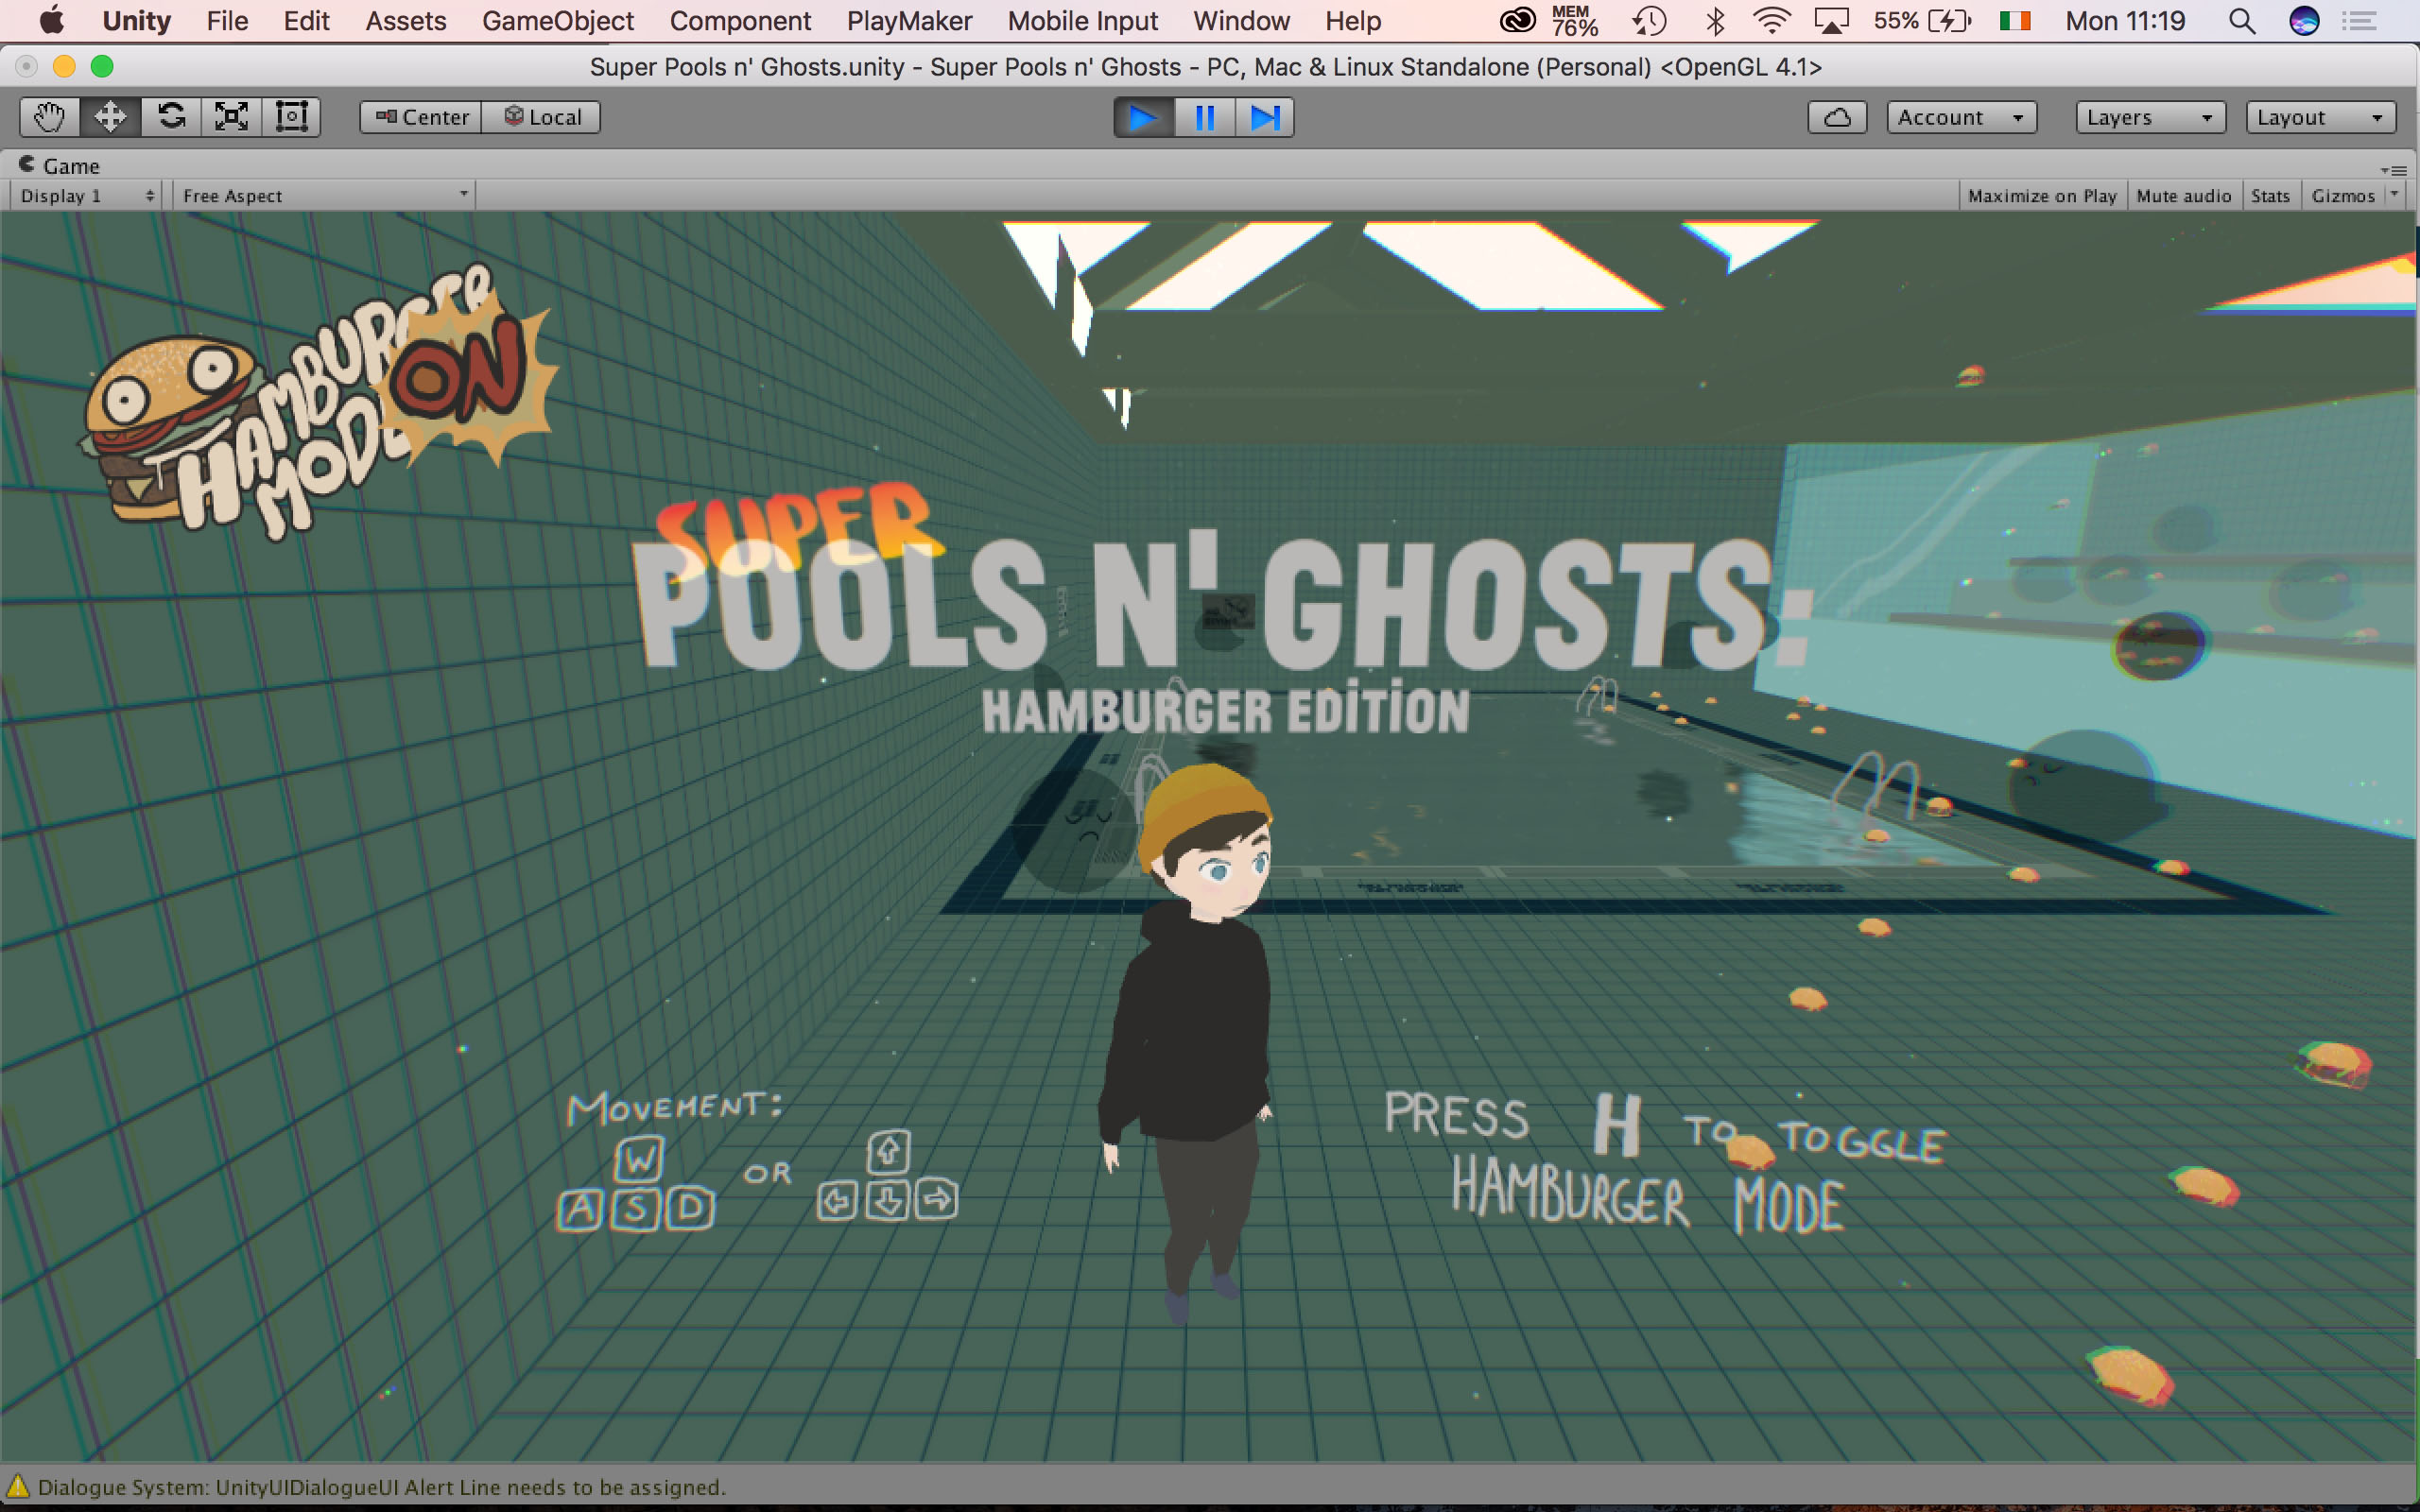Open the PlayMaker menu
2420x1512 pixels.
point(908,21)
